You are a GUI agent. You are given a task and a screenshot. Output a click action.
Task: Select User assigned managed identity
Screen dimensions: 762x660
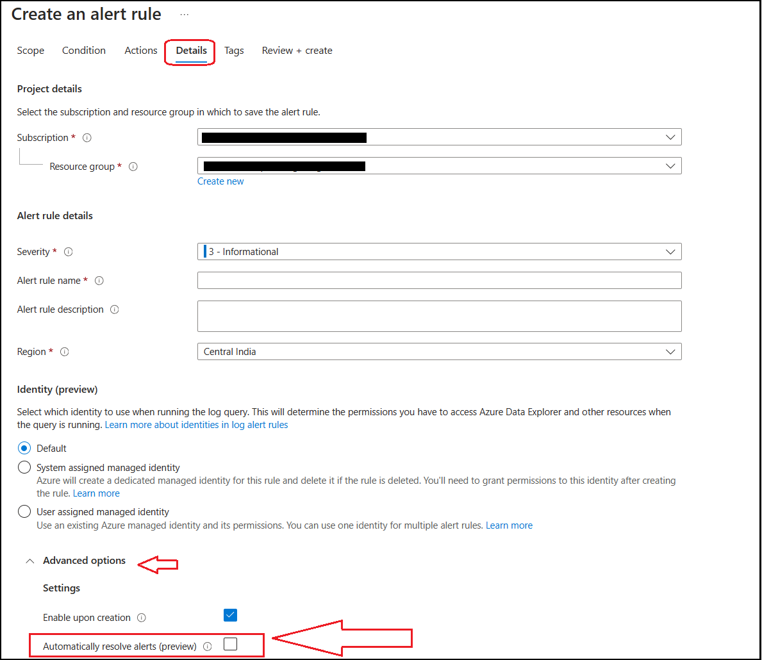point(24,511)
